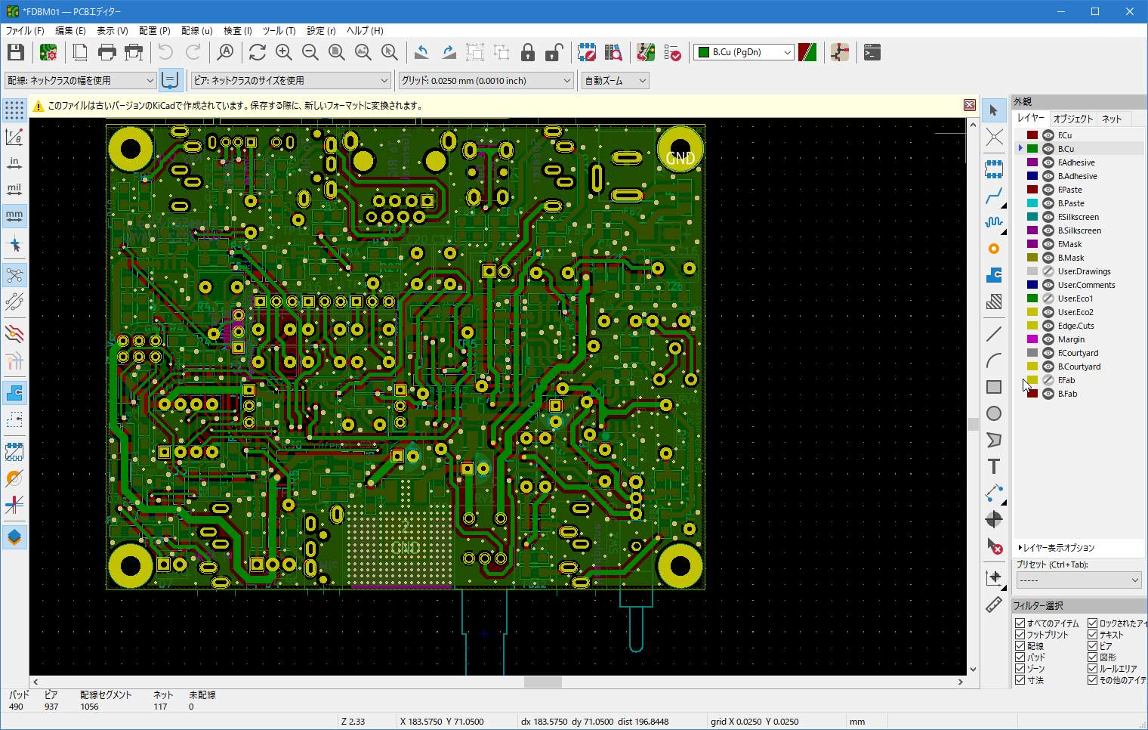This screenshot has width=1148, height=730.
Task: Select the Draw circle tool
Action: coord(994,413)
